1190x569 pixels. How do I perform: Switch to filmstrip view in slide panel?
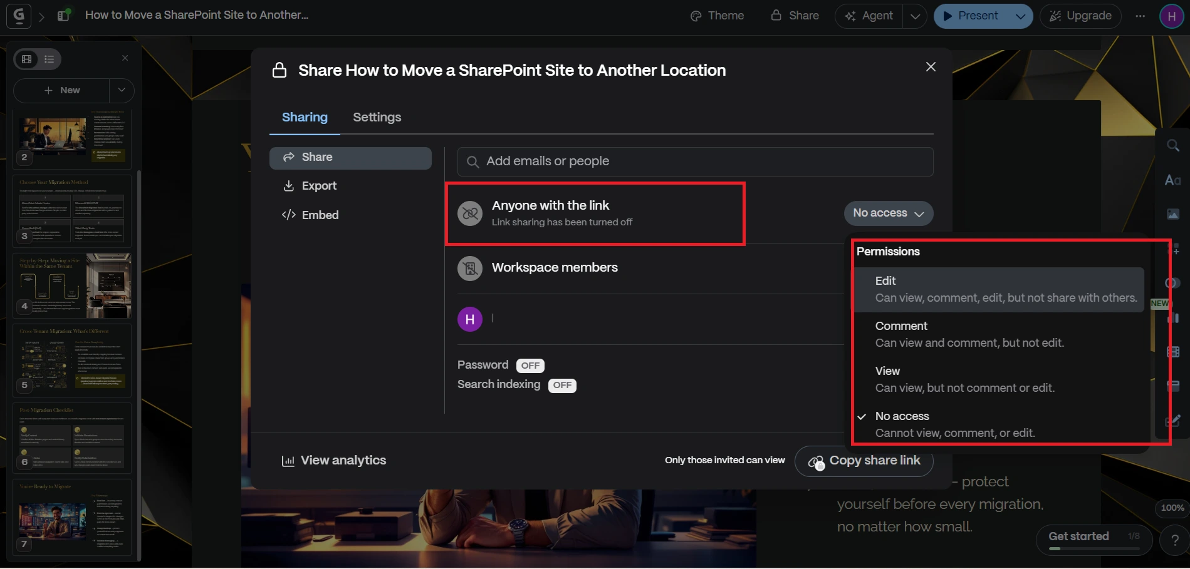[x=26, y=59]
